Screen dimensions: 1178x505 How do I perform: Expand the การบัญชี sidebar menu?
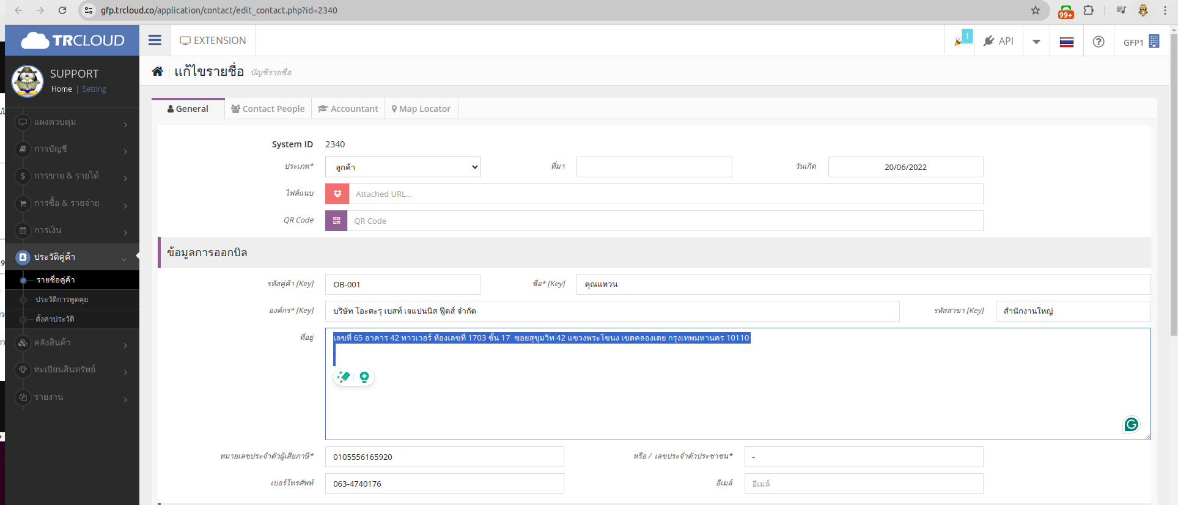click(72, 149)
